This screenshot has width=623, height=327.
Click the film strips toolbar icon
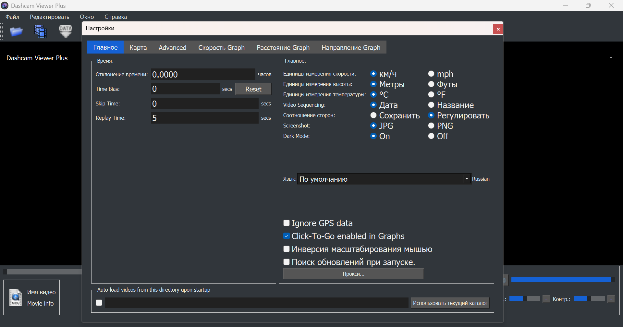tap(41, 31)
